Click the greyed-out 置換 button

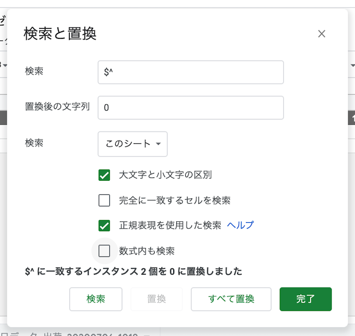point(157,299)
